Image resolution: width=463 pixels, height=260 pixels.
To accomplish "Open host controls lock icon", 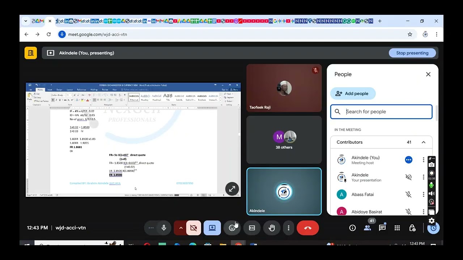I will tap(412, 228).
